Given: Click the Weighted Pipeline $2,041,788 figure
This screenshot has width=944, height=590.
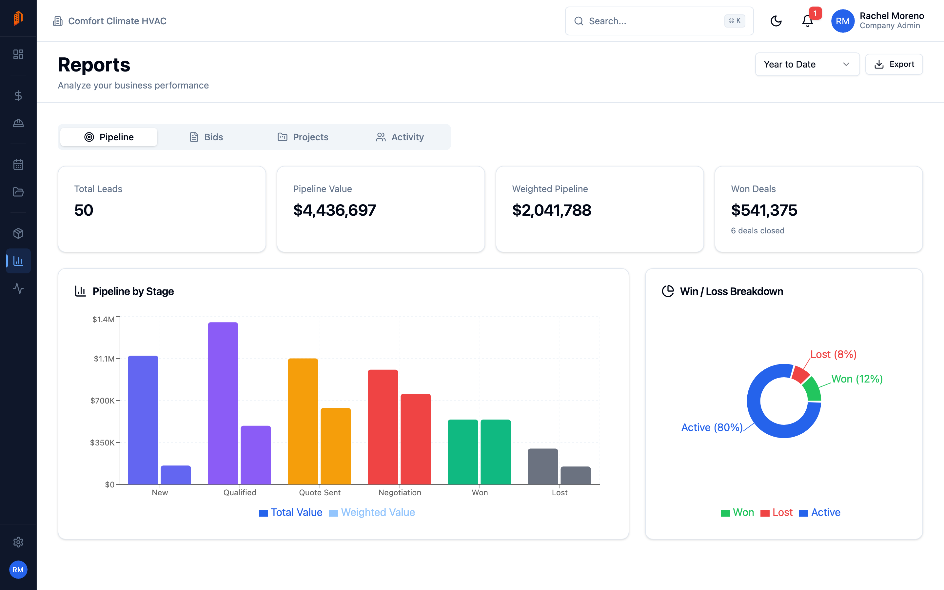Looking at the screenshot, I should click(552, 210).
